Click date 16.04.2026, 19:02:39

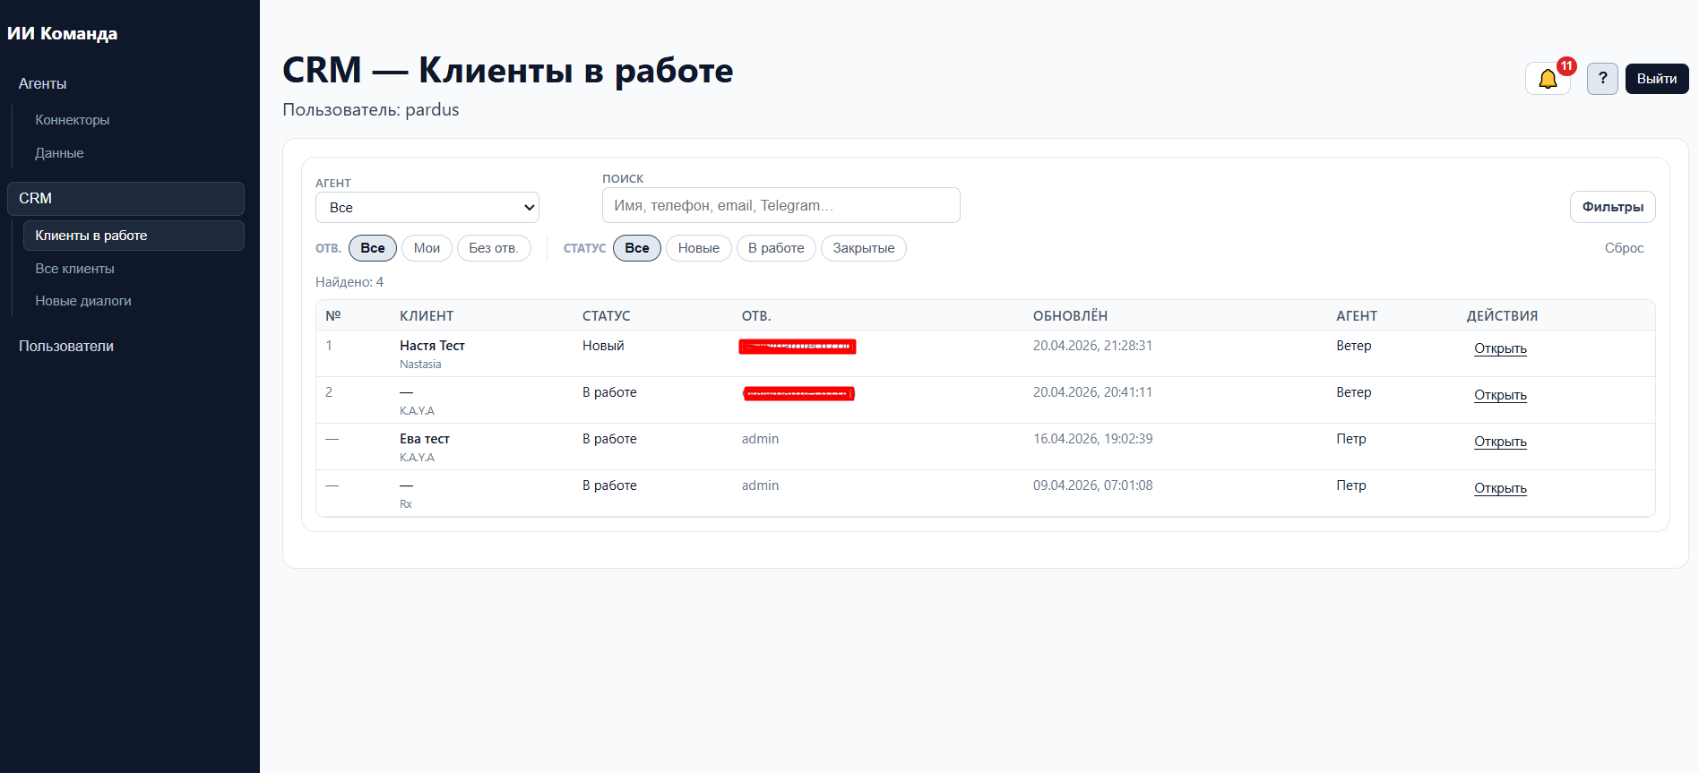(1092, 439)
